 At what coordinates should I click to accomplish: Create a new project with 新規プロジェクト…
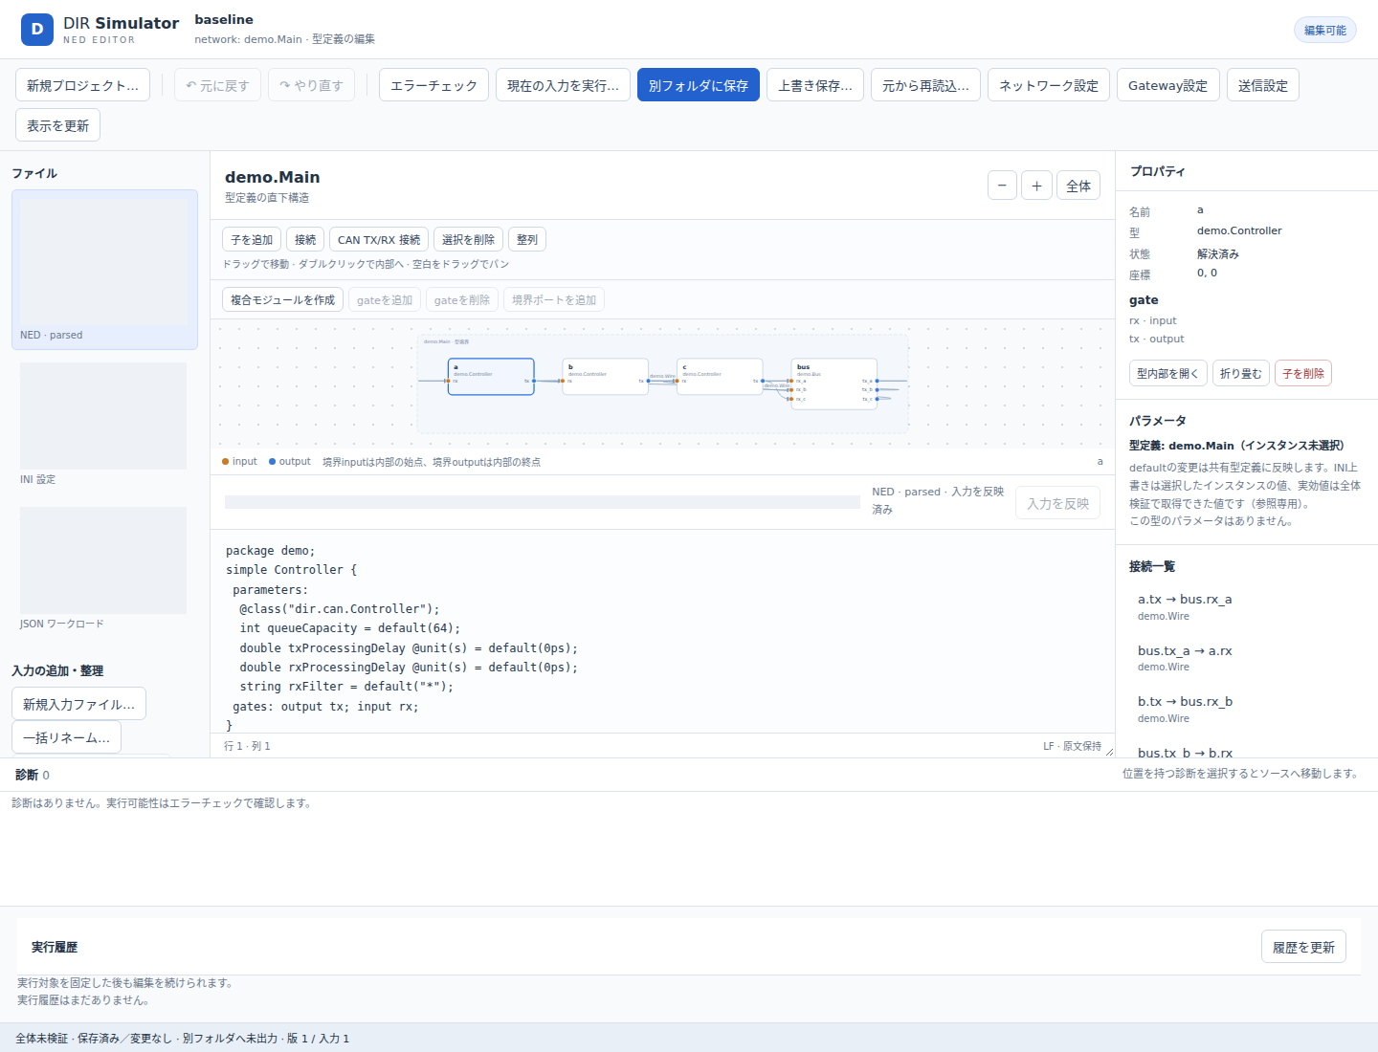click(x=82, y=85)
